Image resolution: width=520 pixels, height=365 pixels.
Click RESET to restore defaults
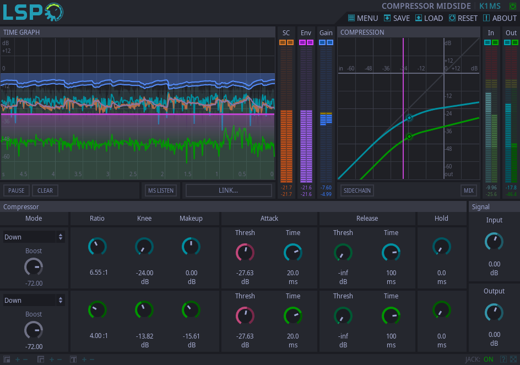(x=463, y=18)
